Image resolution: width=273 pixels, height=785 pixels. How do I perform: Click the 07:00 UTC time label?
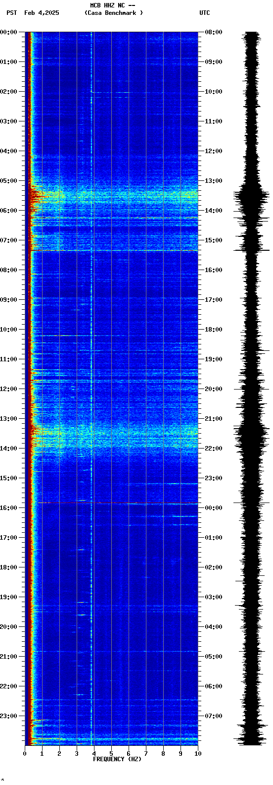(214, 716)
